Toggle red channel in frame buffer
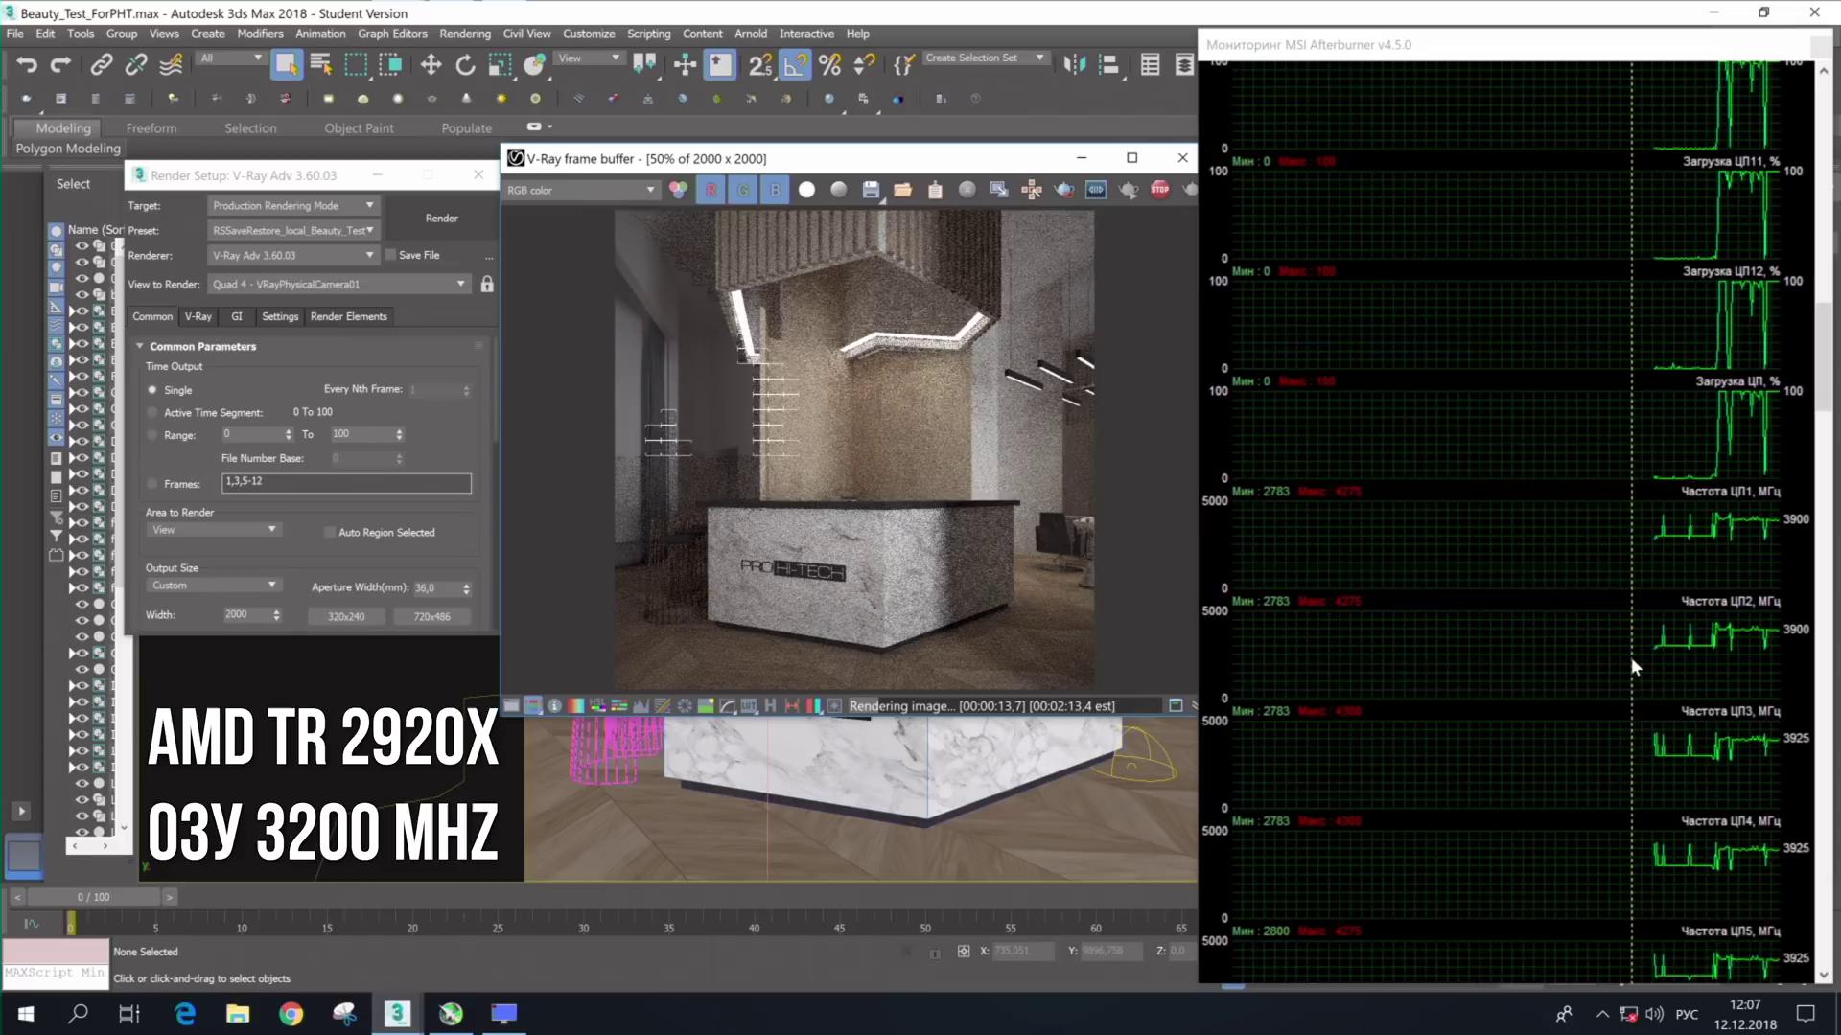The image size is (1841, 1035). (x=711, y=190)
